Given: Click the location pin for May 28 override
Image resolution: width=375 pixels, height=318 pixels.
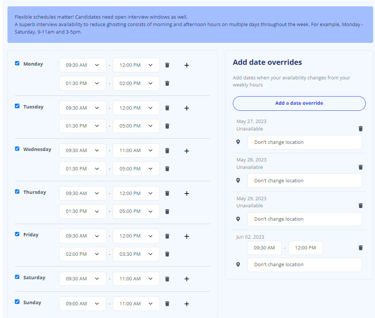Looking at the screenshot, I should [238, 180].
